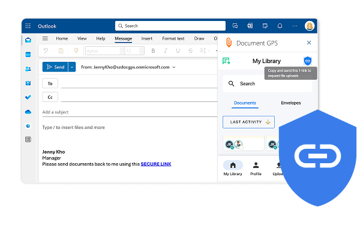360x240 pixels.
Task: Open the blue app icon below OneDrive
Action: pos(28,126)
